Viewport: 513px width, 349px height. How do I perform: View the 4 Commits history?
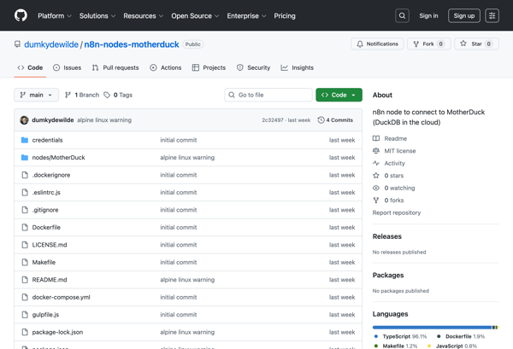coord(335,120)
